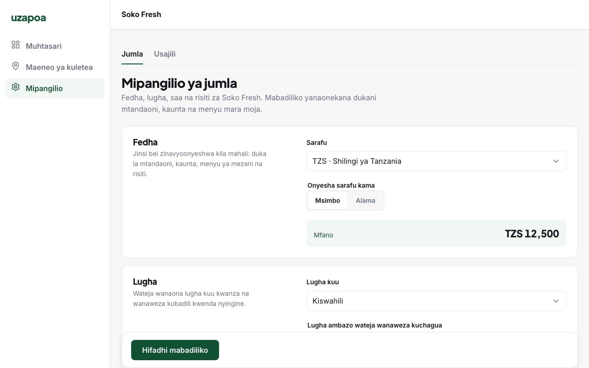Click the Mipangilio gear icon
589x368 pixels.
16,87
